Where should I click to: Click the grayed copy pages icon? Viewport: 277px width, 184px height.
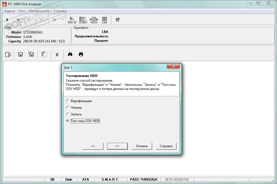pos(44,55)
